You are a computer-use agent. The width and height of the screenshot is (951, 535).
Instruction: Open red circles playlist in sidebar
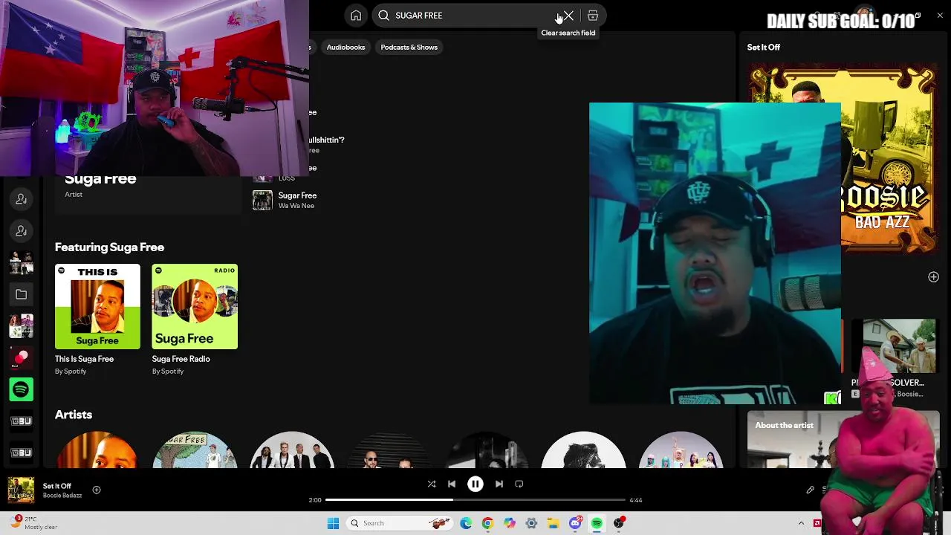21,358
